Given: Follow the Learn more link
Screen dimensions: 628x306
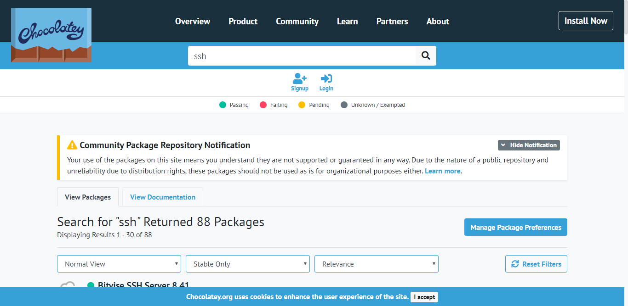Looking at the screenshot, I should click(442, 171).
